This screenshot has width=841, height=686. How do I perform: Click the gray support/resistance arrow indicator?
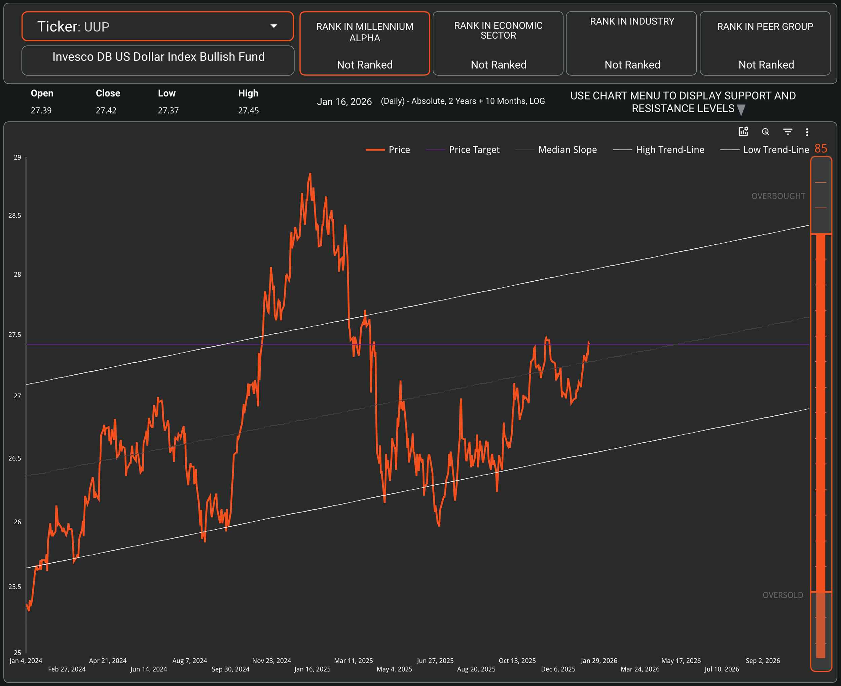click(741, 110)
